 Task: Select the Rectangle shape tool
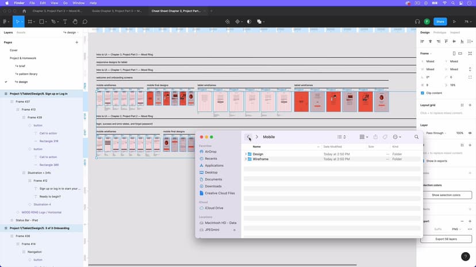coord(42,22)
